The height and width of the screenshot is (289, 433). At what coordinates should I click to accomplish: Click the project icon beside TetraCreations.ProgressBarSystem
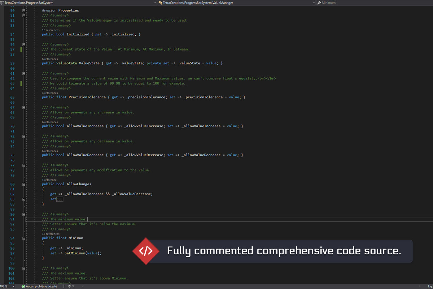[x=2, y=3]
